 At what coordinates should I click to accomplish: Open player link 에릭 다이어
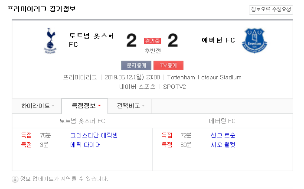click(85, 145)
